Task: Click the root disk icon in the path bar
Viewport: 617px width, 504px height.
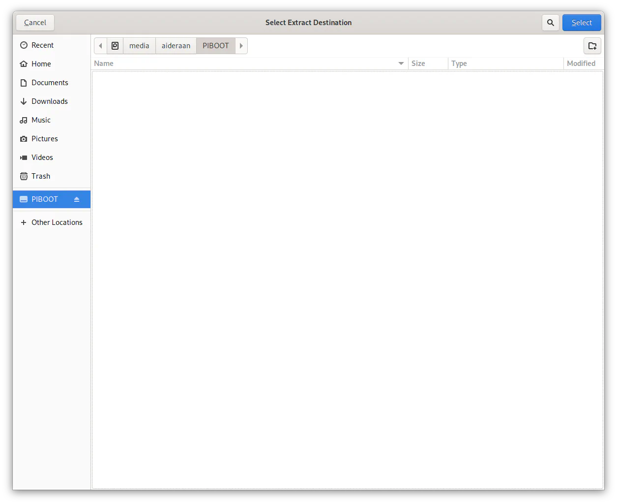Action: (115, 46)
